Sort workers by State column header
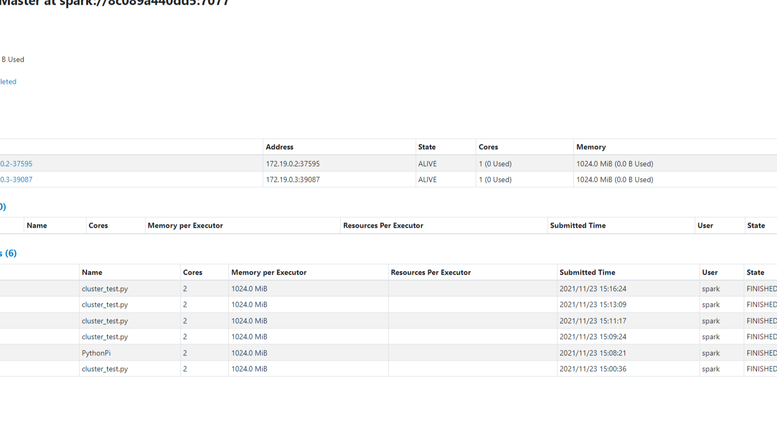Screen dimensions: 777x437 (427, 147)
